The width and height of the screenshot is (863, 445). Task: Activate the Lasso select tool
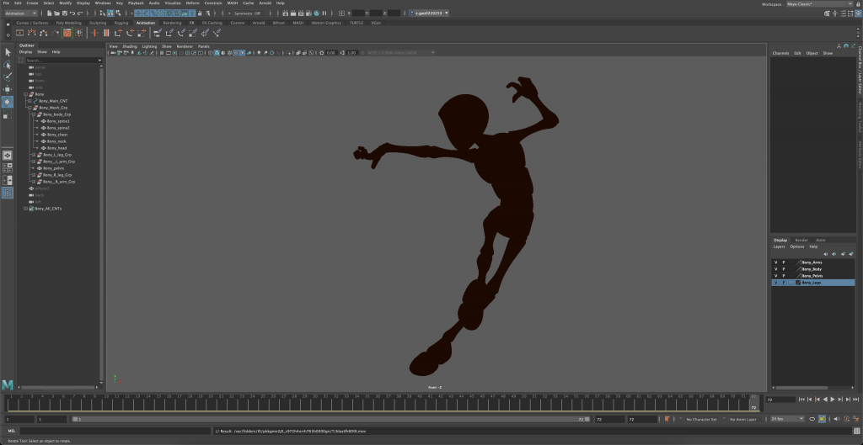pos(8,64)
